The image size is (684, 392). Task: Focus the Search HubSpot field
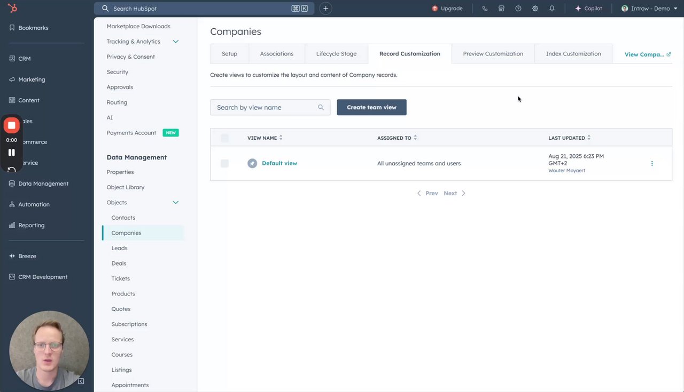pyautogui.click(x=204, y=9)
